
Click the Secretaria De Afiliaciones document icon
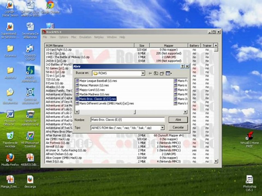(x=30, y=30)
